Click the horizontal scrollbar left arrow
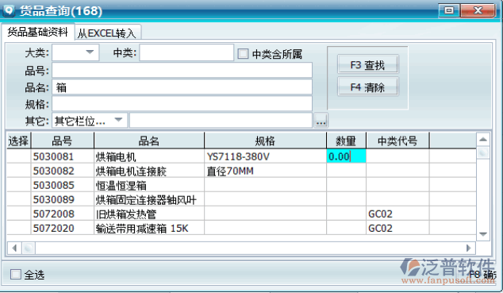 pos(14,248)
